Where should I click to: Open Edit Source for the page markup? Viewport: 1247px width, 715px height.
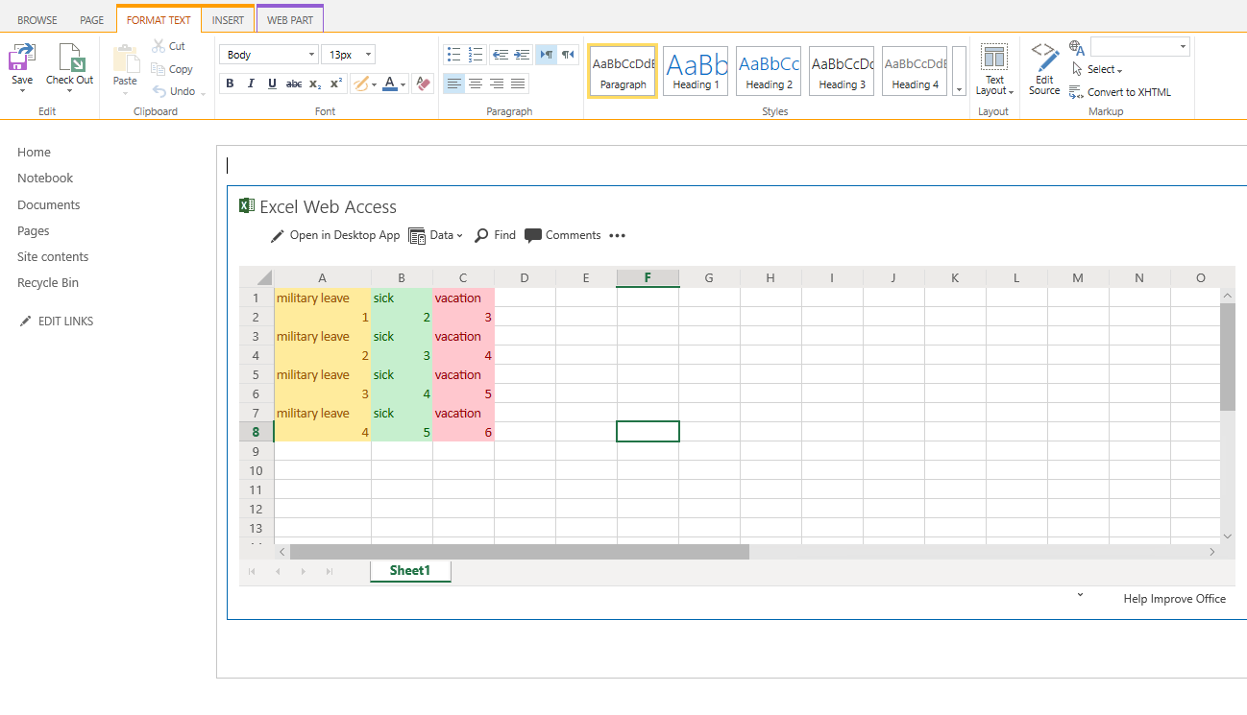[x=1044, y=69]
